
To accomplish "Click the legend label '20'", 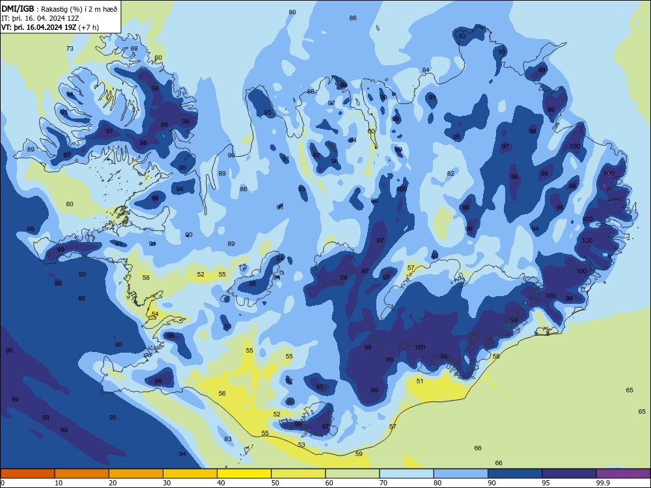I will coord(113,483).
